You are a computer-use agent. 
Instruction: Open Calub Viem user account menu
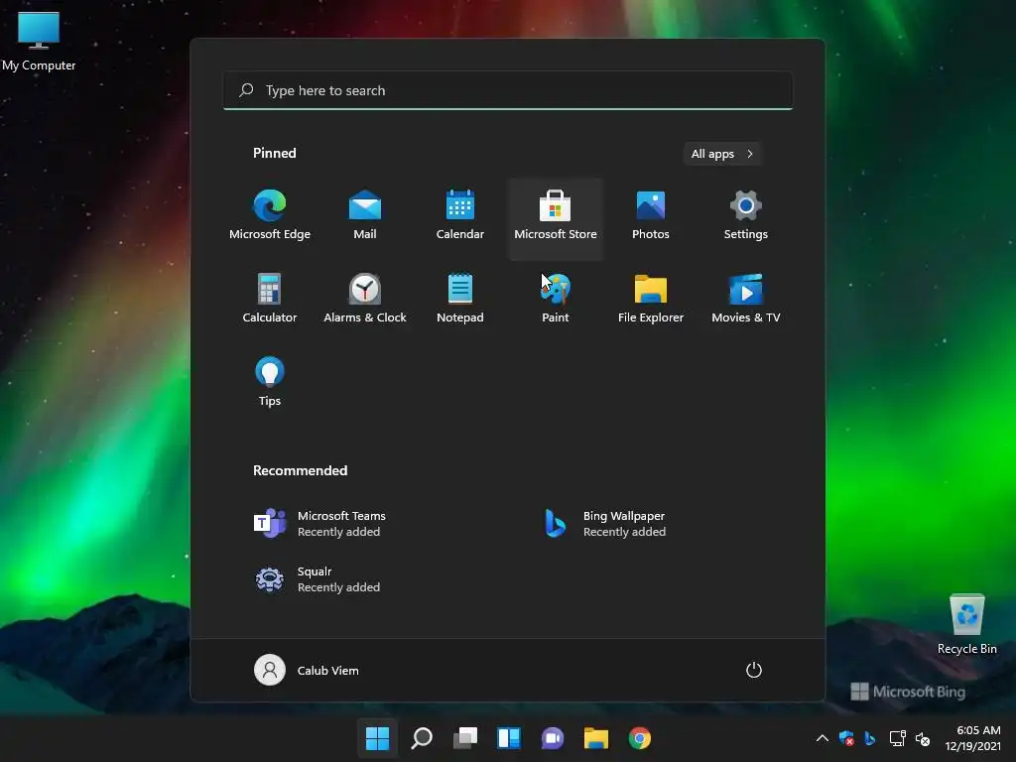coord(307,670)
